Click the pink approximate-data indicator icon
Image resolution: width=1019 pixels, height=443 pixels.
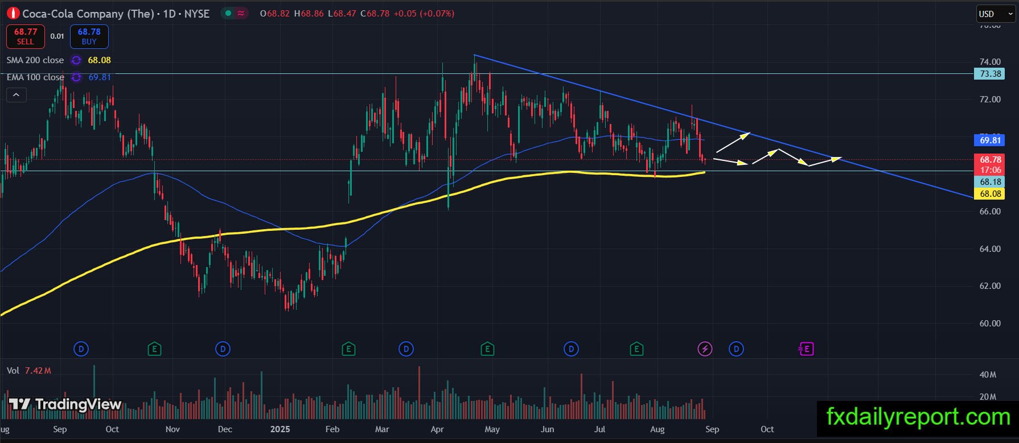point(241,13)
